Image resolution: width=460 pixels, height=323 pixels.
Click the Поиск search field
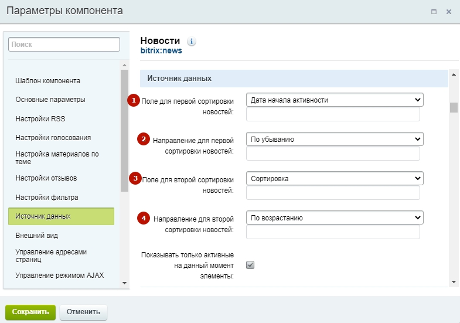[x=64, y=44]
